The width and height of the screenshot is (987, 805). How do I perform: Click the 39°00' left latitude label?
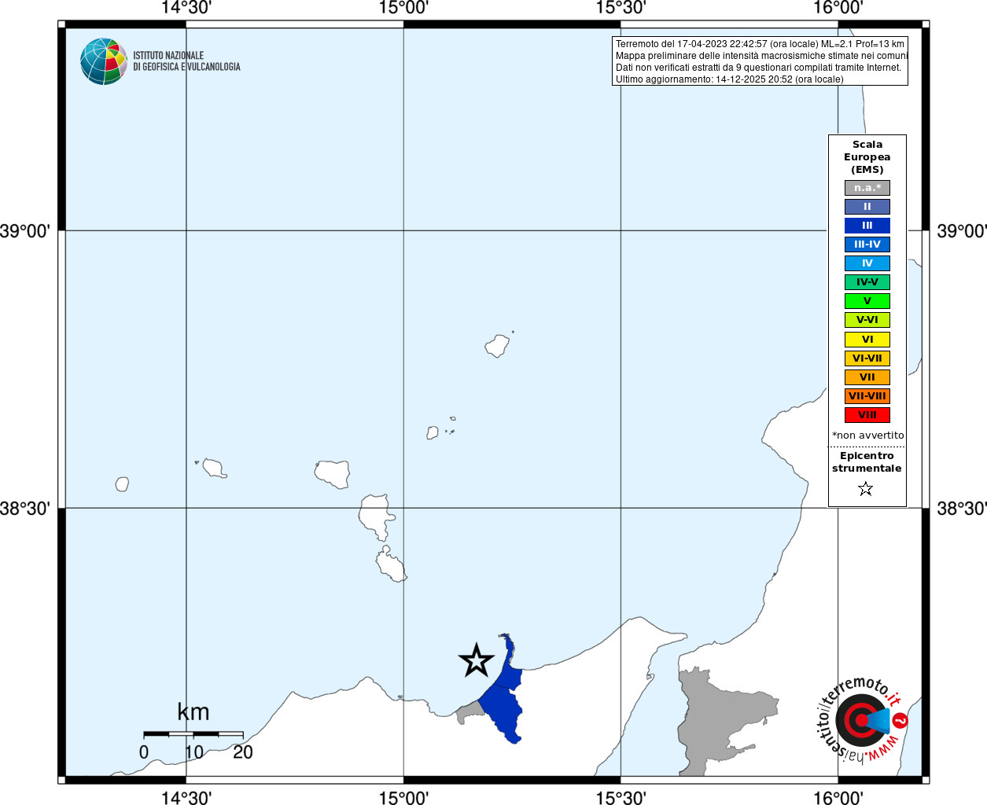pos(25,231)
